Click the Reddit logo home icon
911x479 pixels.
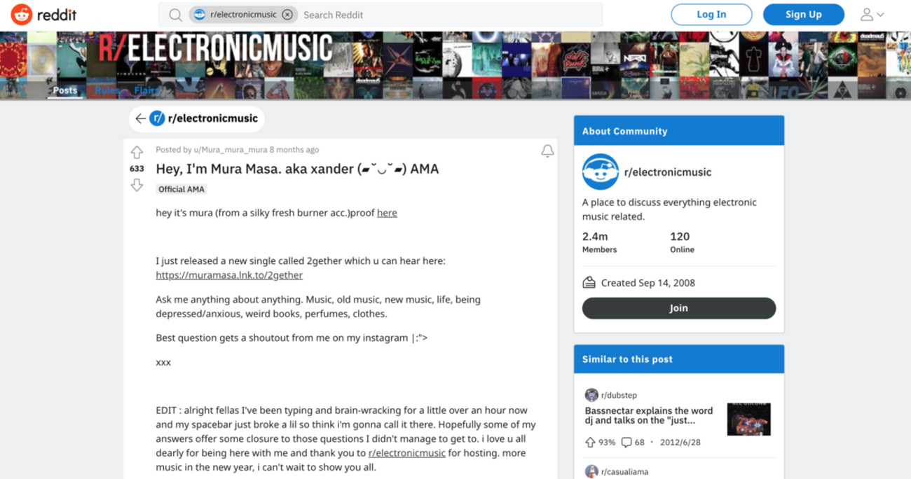(x=21, y=15)
